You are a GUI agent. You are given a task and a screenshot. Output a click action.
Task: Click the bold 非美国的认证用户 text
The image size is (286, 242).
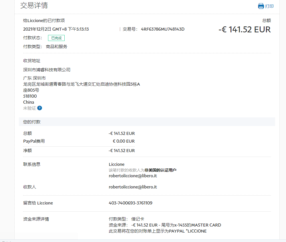pos(160,170)
